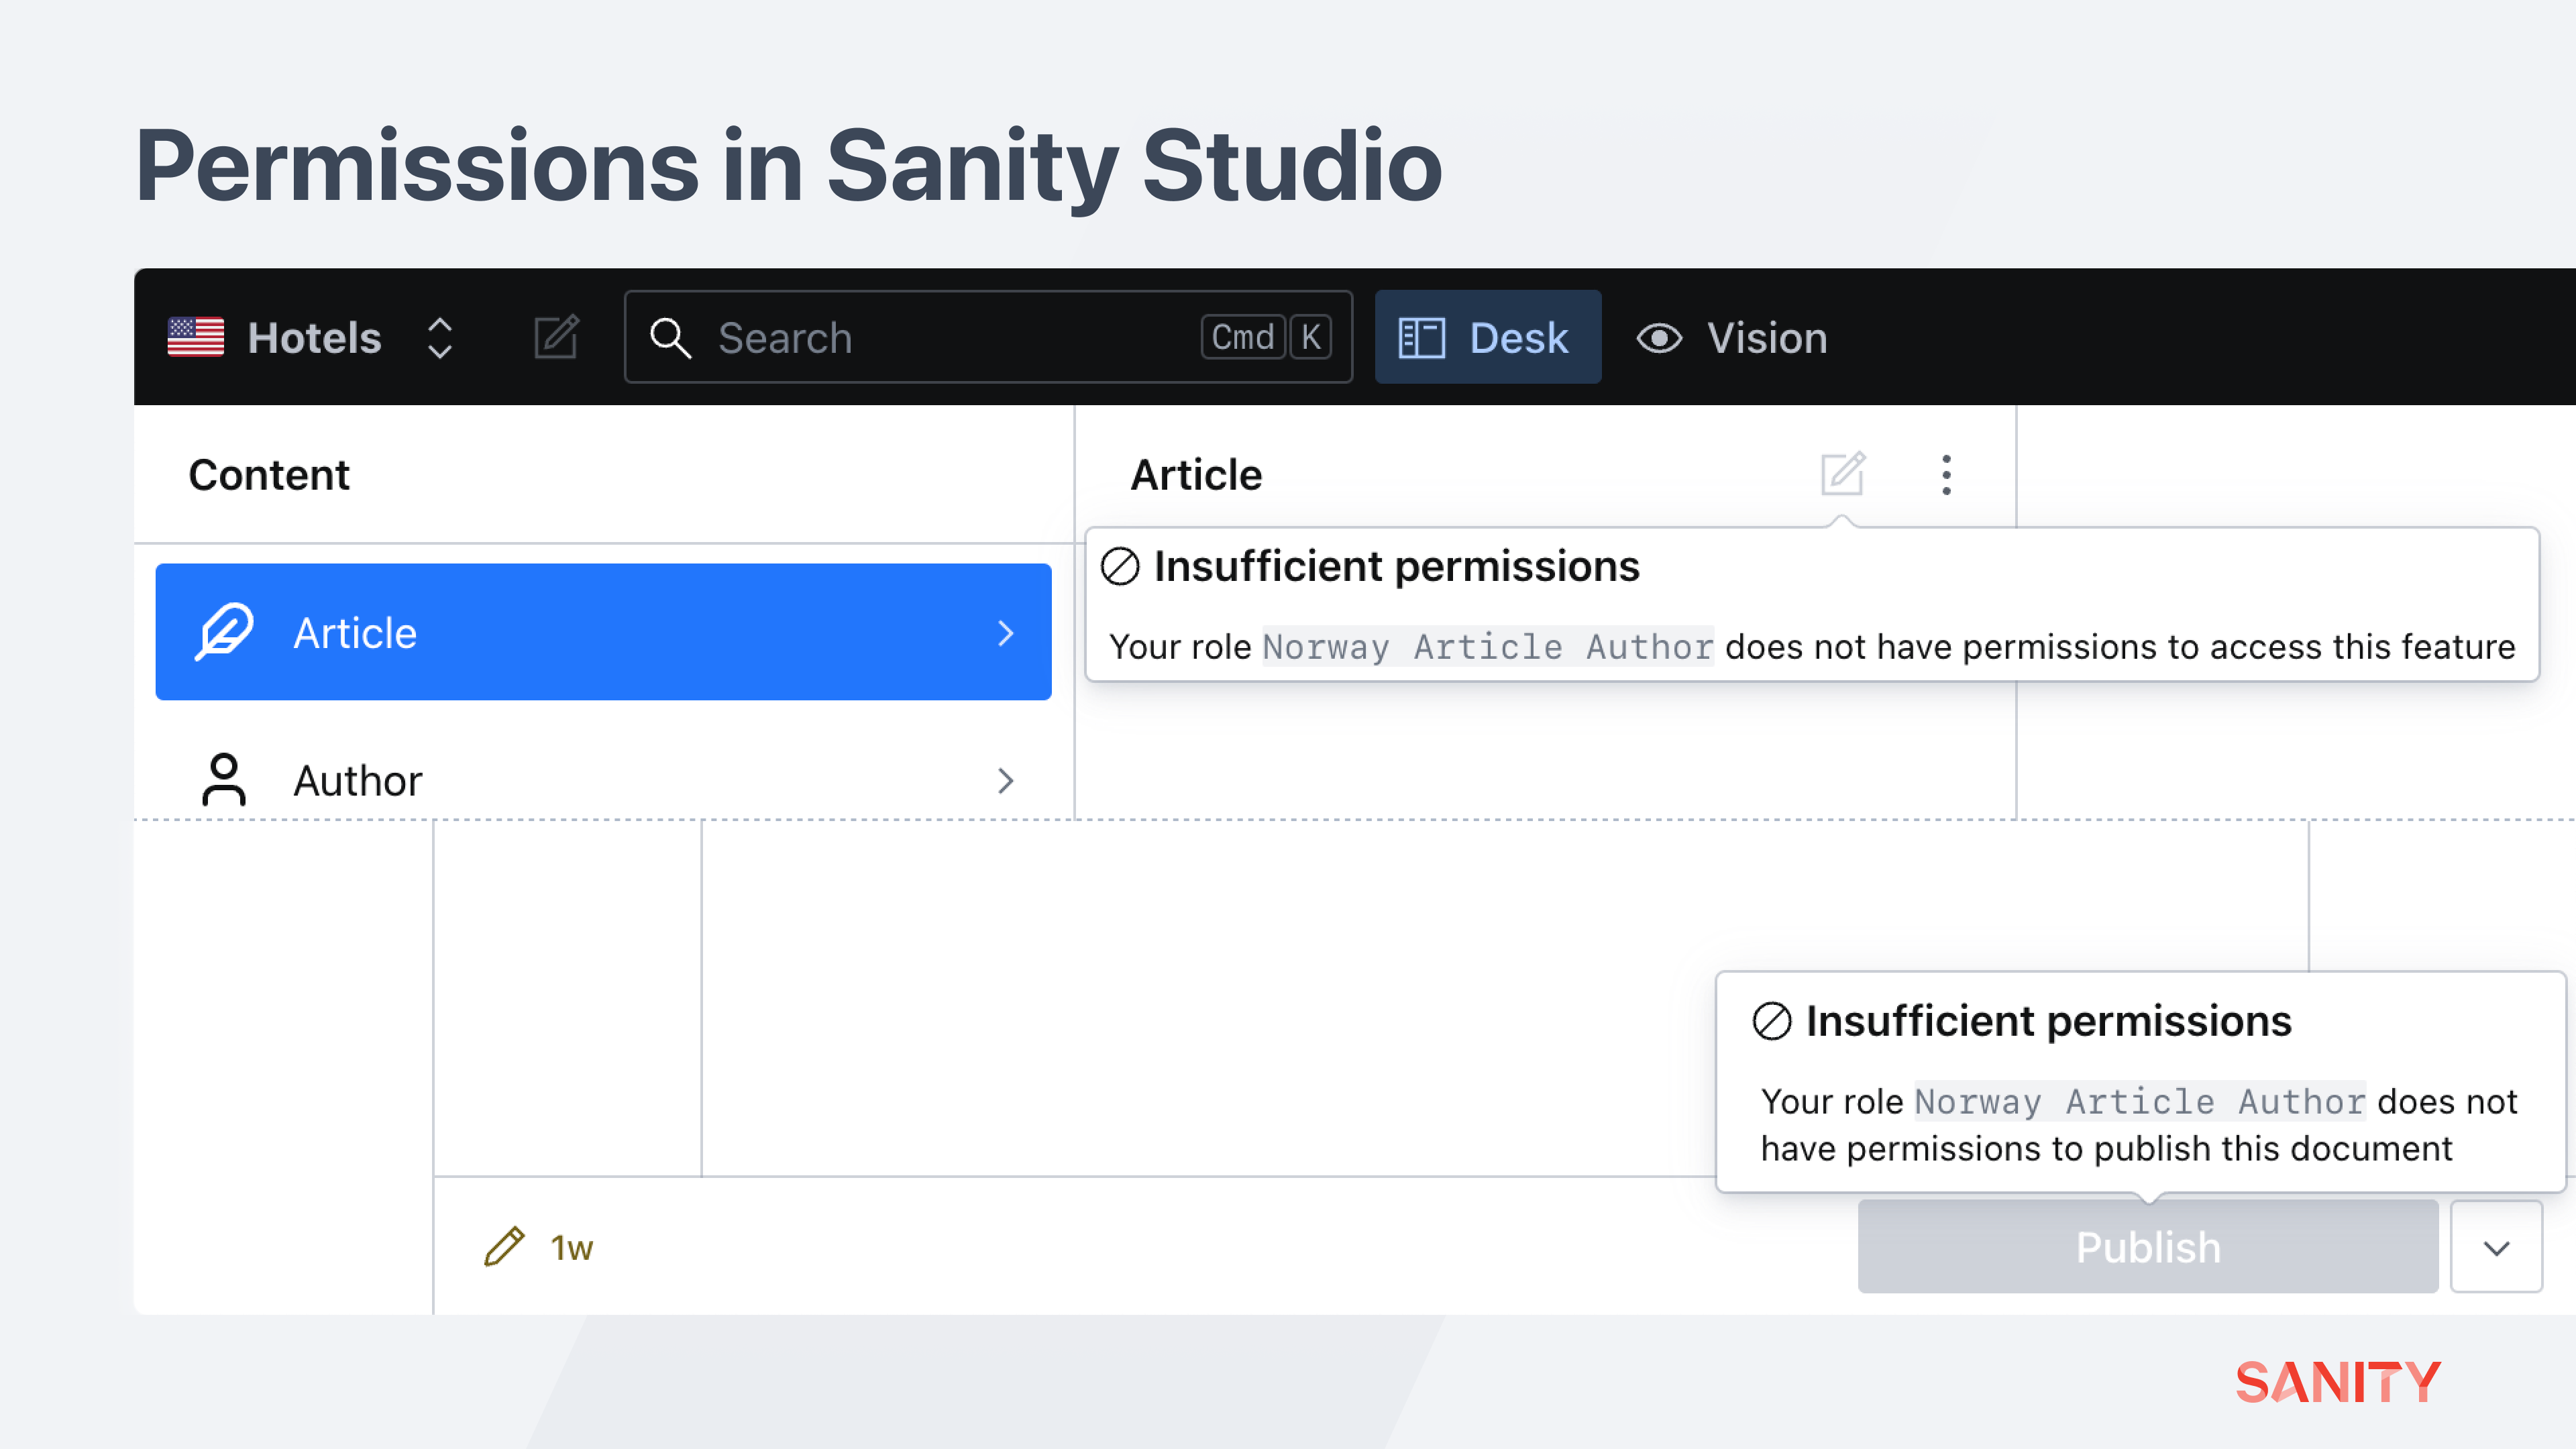The image size is (2576, 1449).
Task: Click create new Article edit icon
Action: [1842, 474]
